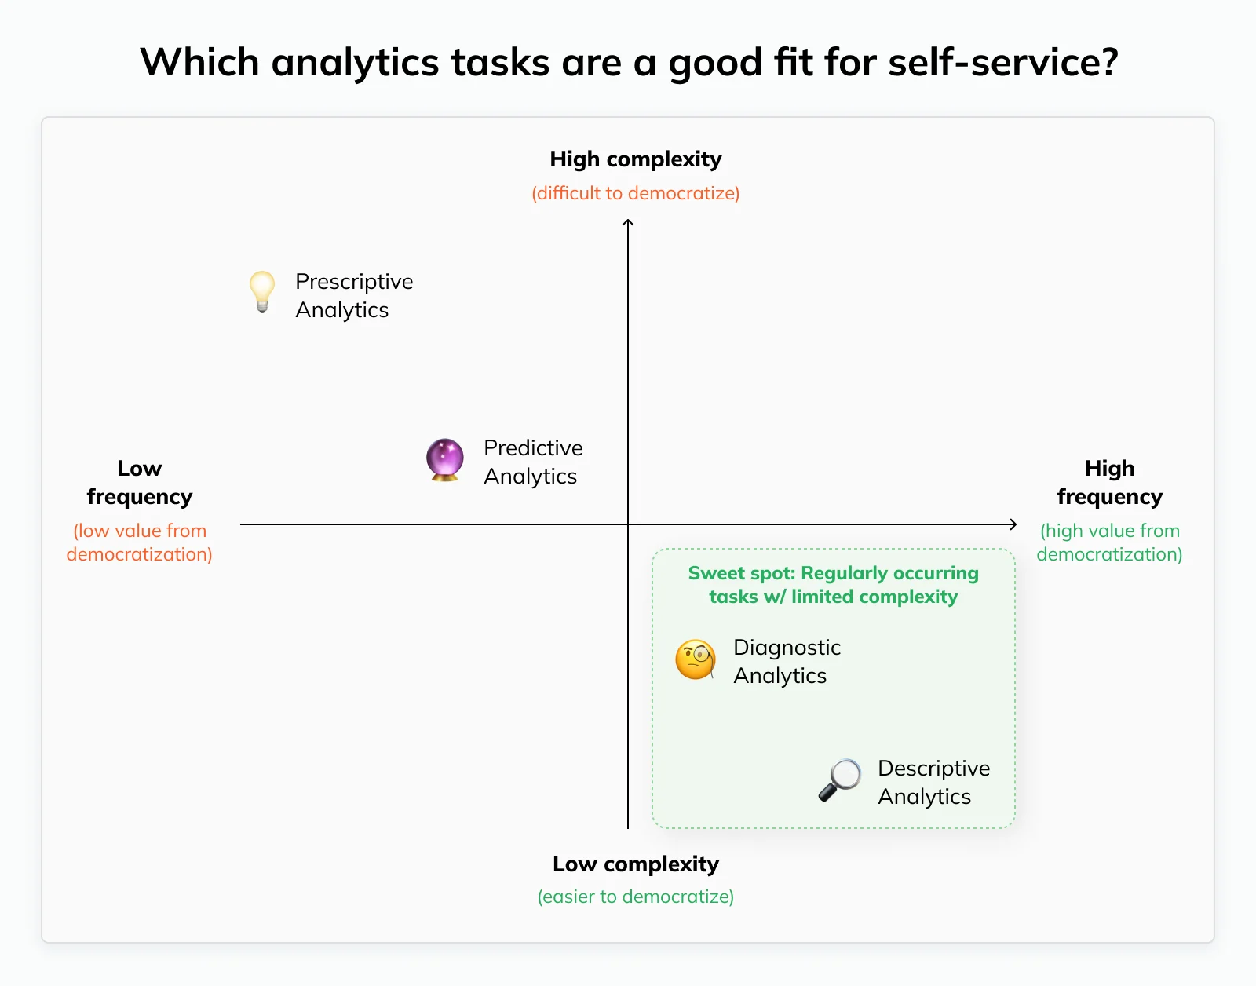Image resolution: width=1256 pixels, height=986 pixels.
Task: Select the Prescriptive Analytics label
Action: click(354, 296)
